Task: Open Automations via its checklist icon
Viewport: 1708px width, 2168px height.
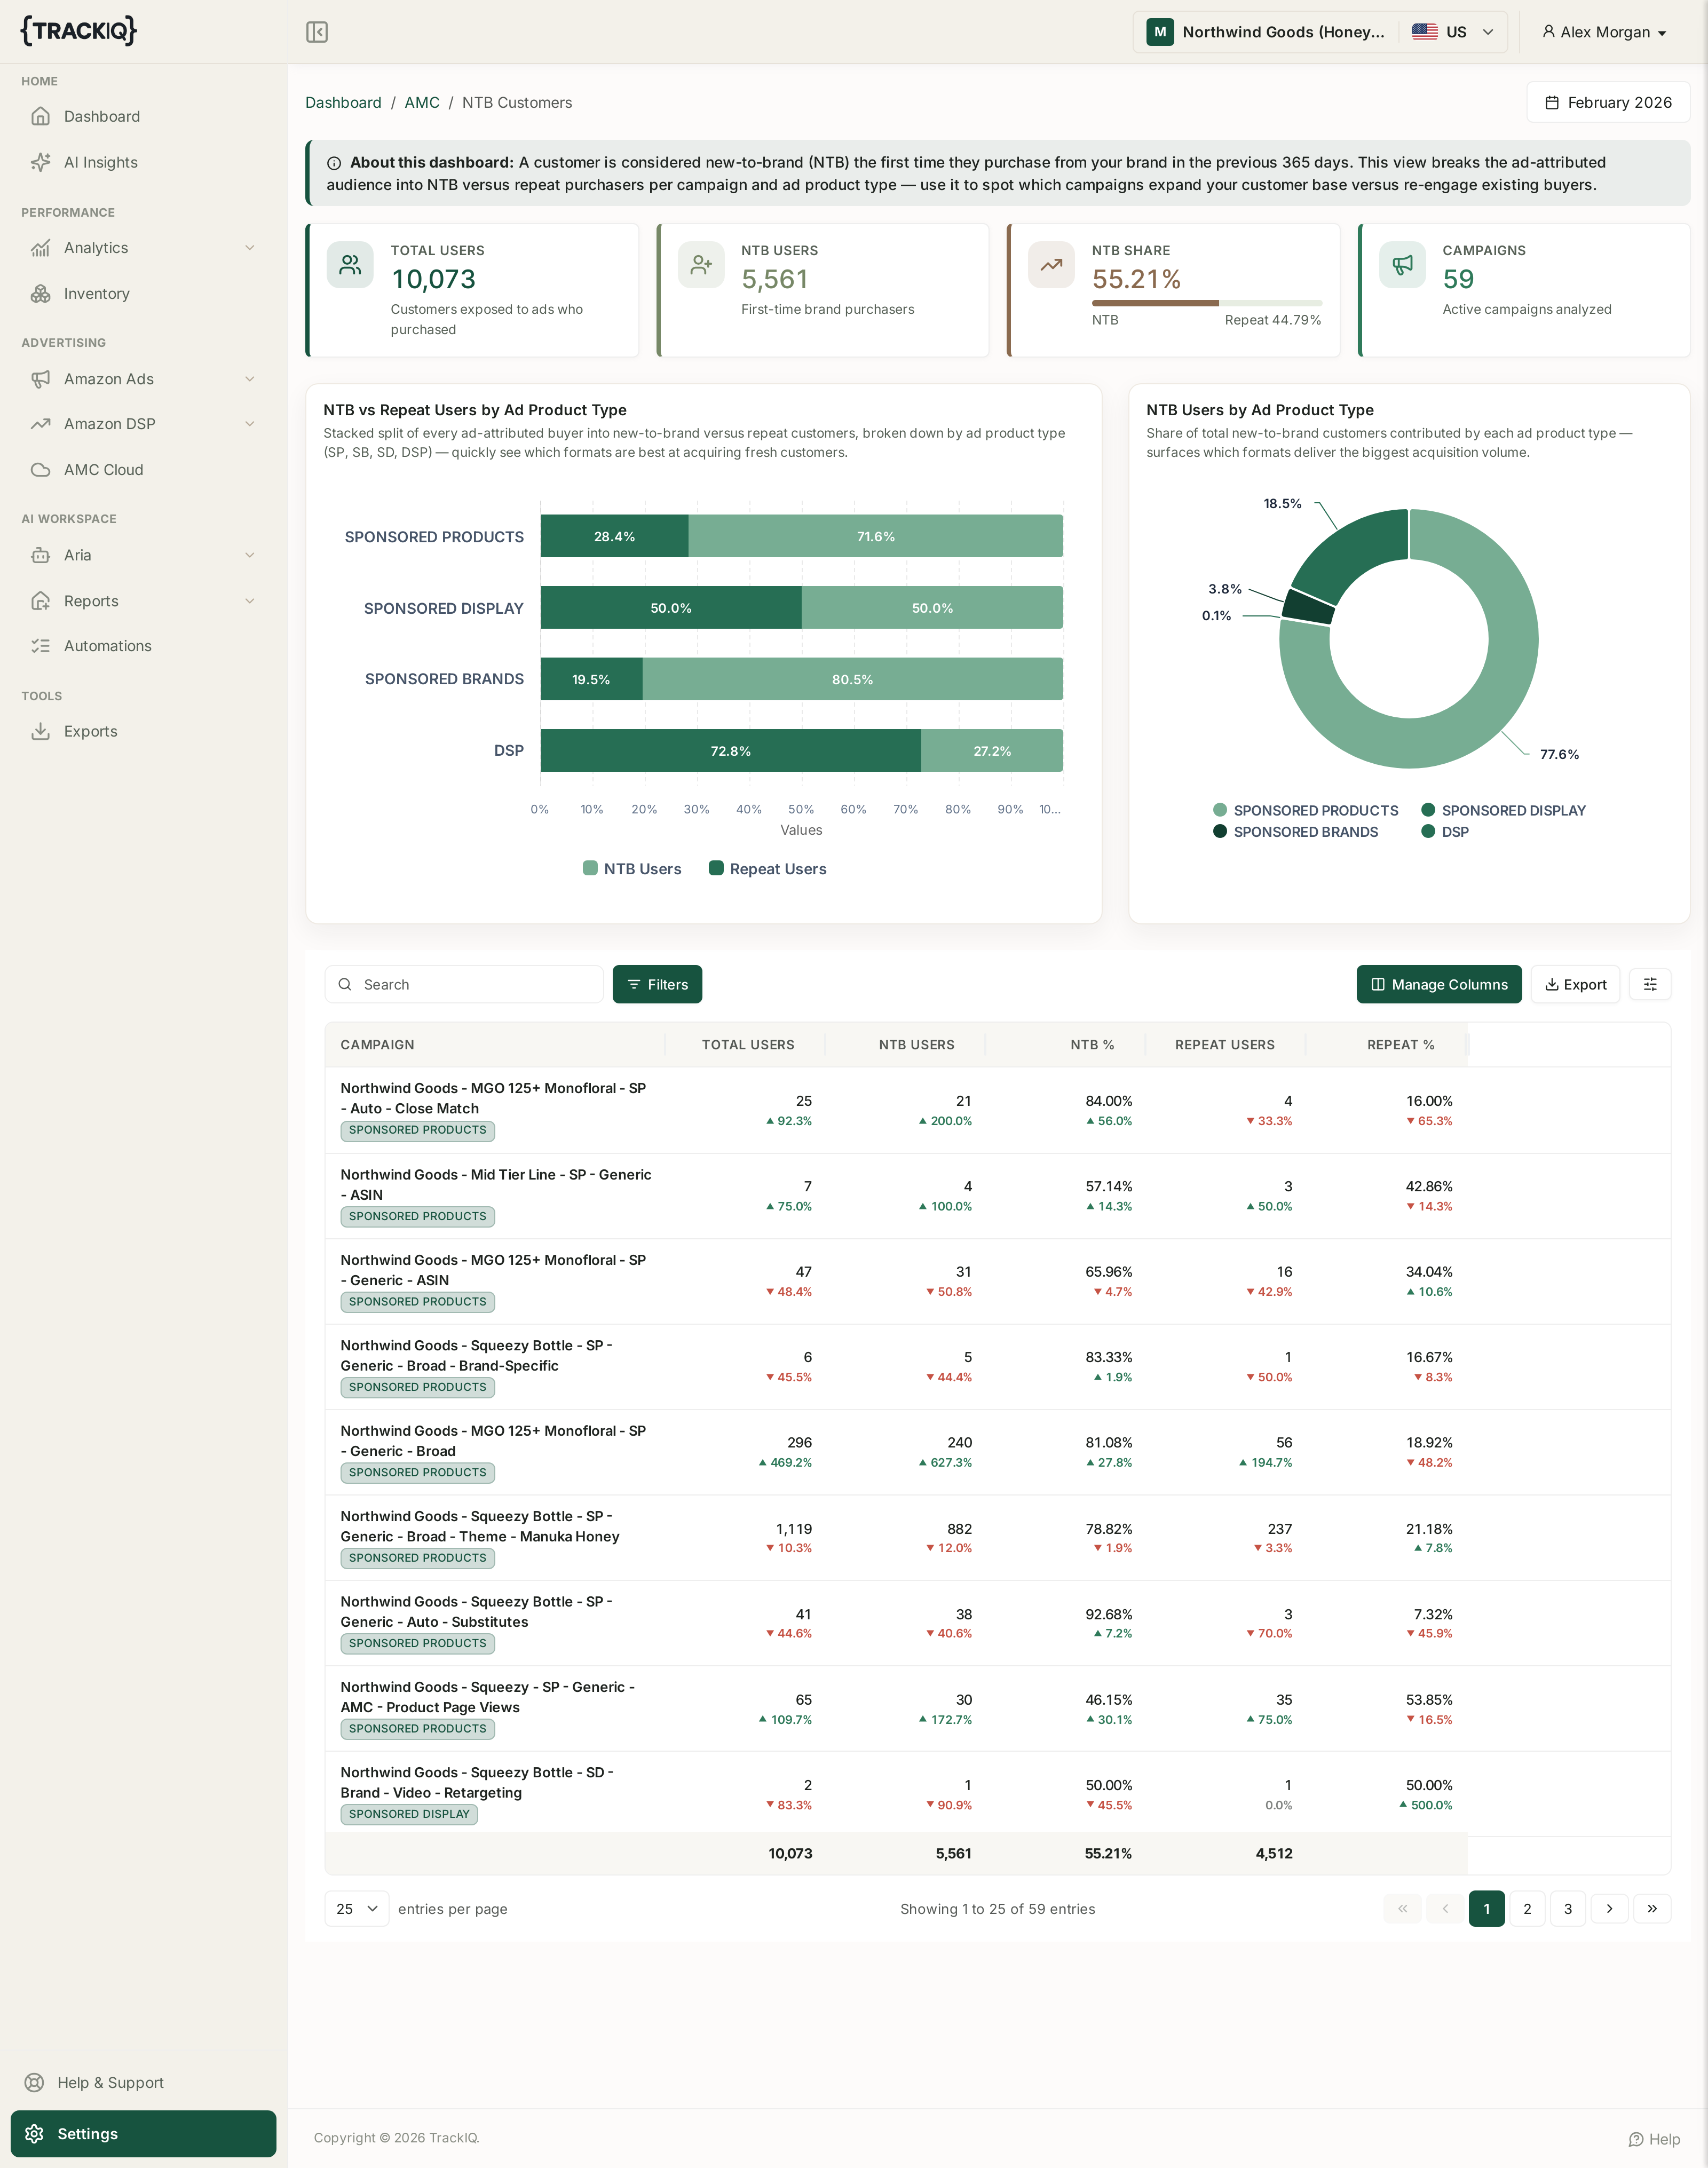Action: pyautogui.click(x=40, y=646)
